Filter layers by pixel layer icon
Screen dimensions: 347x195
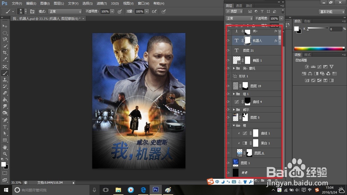250,11
